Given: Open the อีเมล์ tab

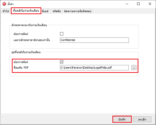Looking at the screenshot, I should (46, 11).
